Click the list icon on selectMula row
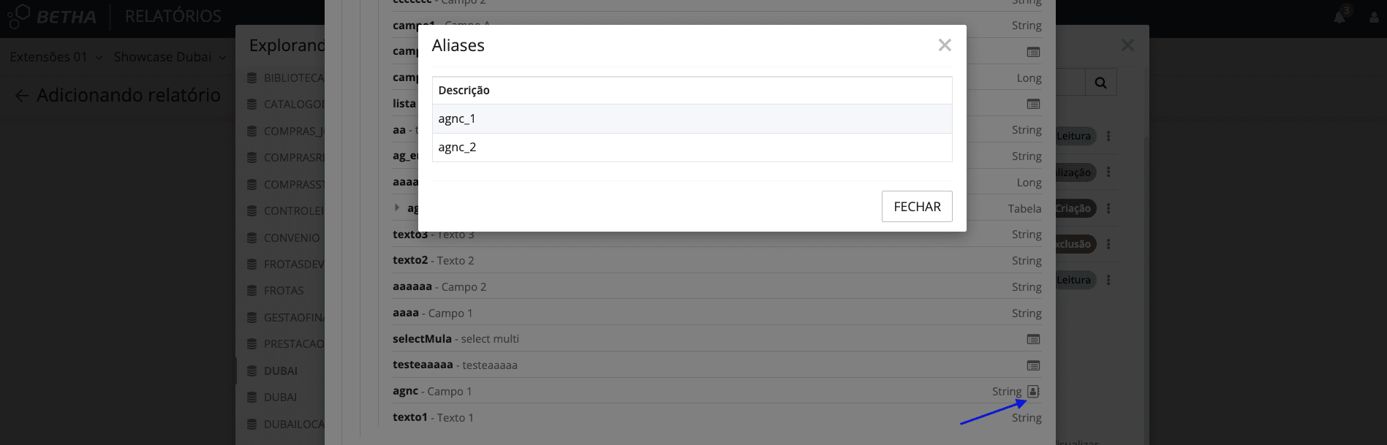The height and width of the screenshot is (445, 1387). (1033, 339)
